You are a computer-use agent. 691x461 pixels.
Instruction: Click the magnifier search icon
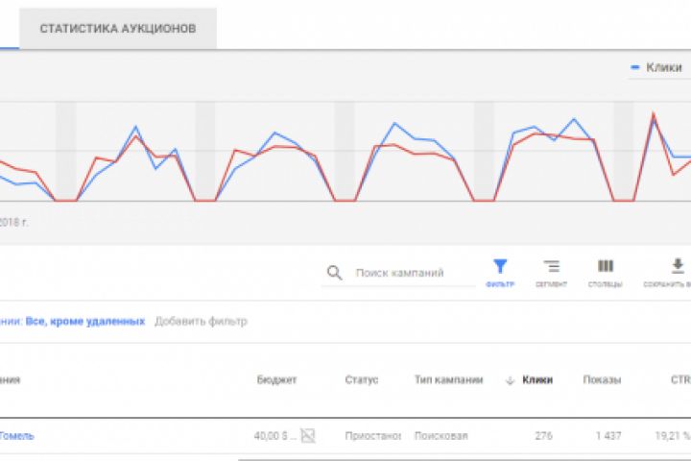pyautogui.click(x=334, y=273)
